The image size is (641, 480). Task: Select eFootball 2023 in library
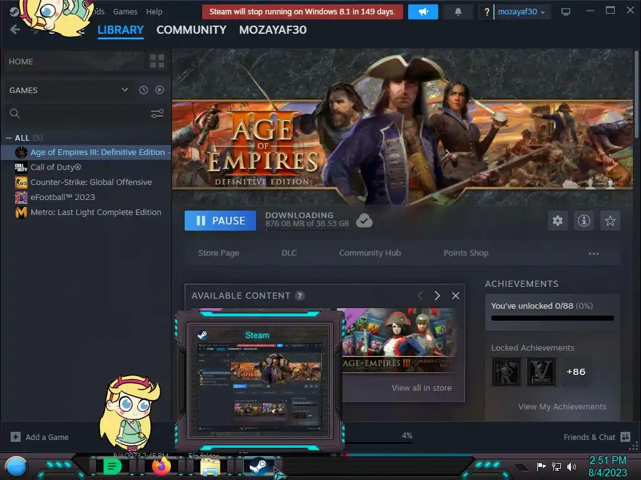[x=86, y=197]
